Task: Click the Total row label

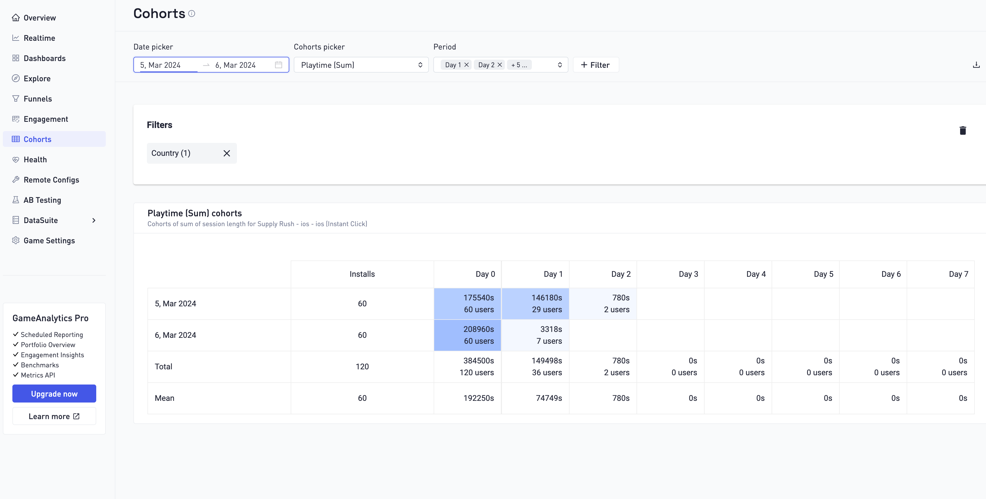Action: pos(163,367)
